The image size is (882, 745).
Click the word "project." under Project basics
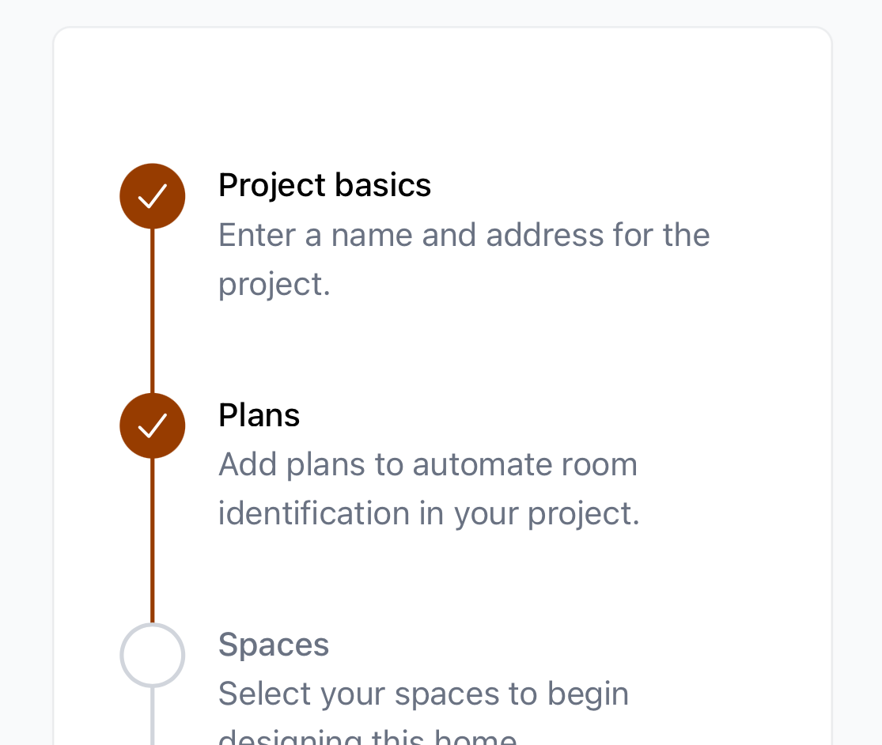(x=274, y=285)
